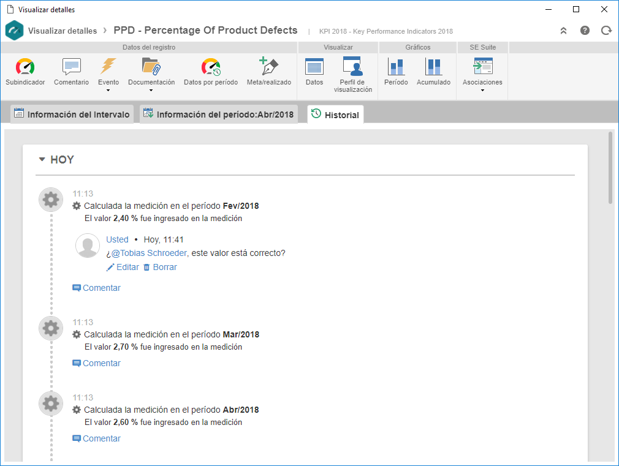Click the vertical scrollbar in Historial

tap(610, 168)
